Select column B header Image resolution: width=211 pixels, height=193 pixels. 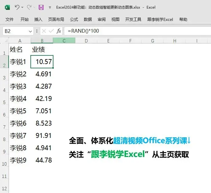(42, 41)
